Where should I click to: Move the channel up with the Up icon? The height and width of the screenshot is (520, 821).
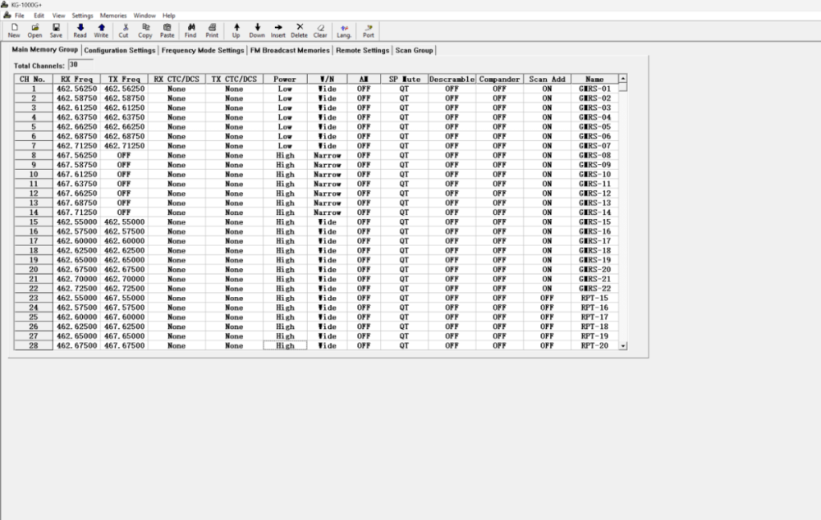236,30
